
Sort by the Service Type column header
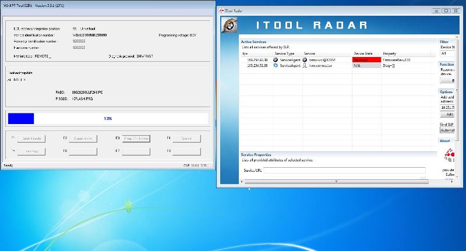click(284, 54)
